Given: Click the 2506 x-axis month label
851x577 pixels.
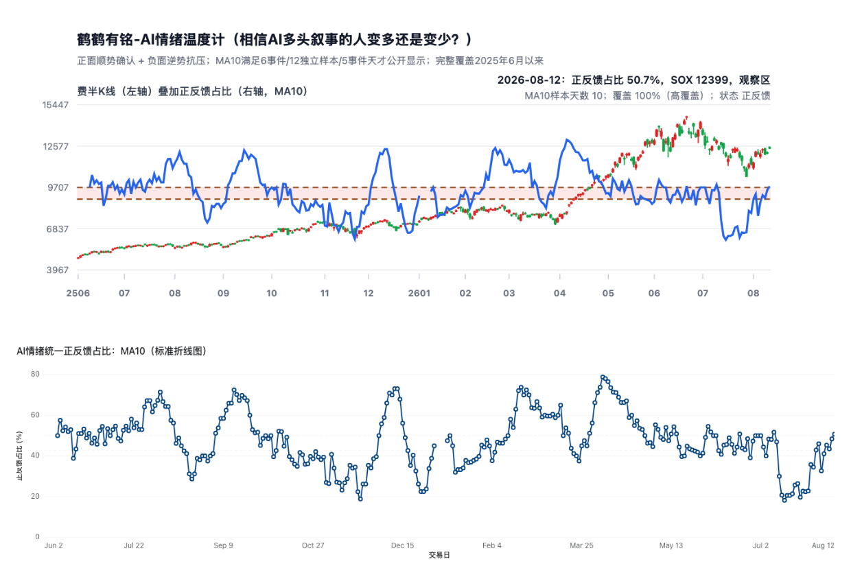Looking at the screenshot, I should point(77,293).
